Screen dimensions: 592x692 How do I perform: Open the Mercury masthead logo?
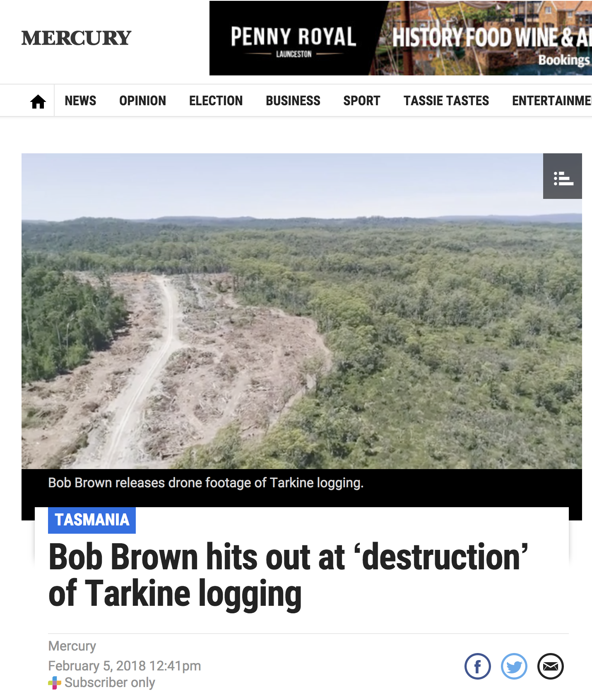coord(76,38)
